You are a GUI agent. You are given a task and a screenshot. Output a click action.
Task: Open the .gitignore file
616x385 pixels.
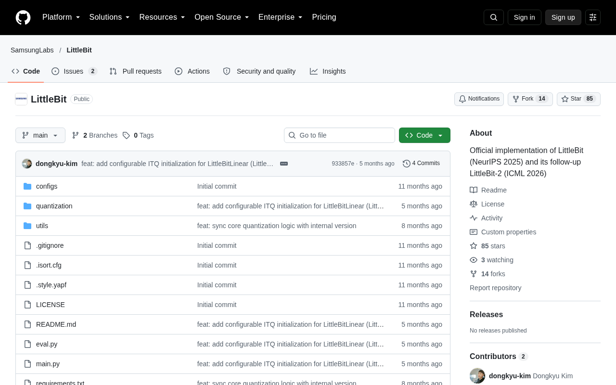(x=50, y=245)
